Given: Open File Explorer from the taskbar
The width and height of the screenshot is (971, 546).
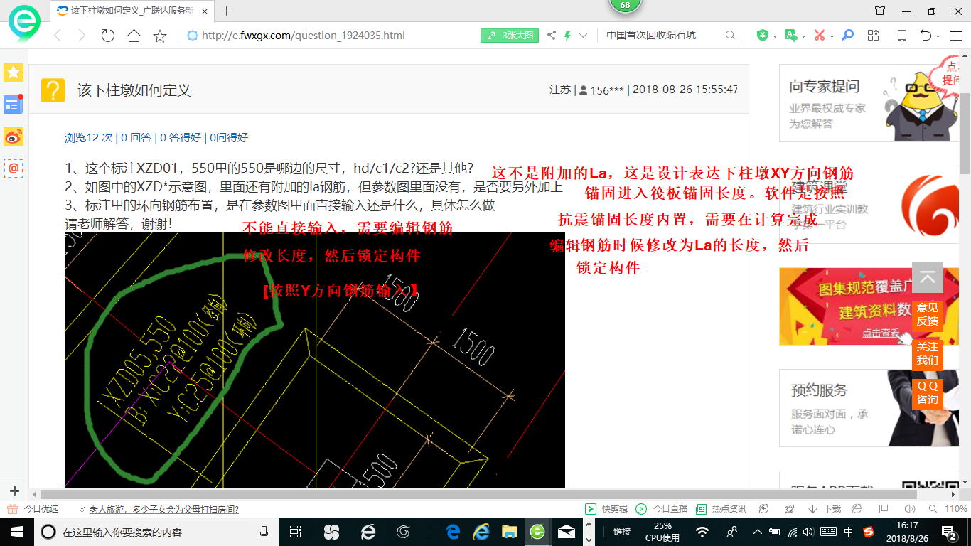Looking at the screenshot, I should click(509, 531).
